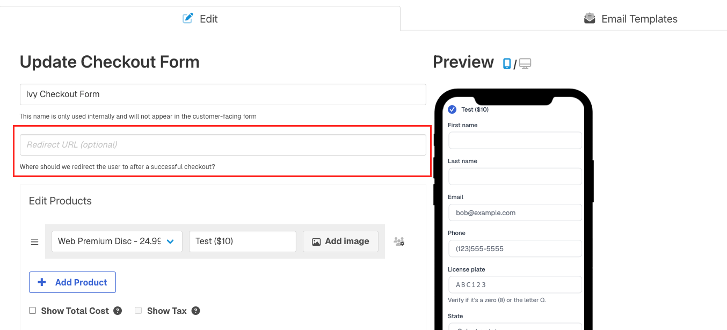The height and width of the screenshot is (330, 727).
Task: Open the State dropdown in the preview
Action: pyautogui.click(x=515, y=327)
